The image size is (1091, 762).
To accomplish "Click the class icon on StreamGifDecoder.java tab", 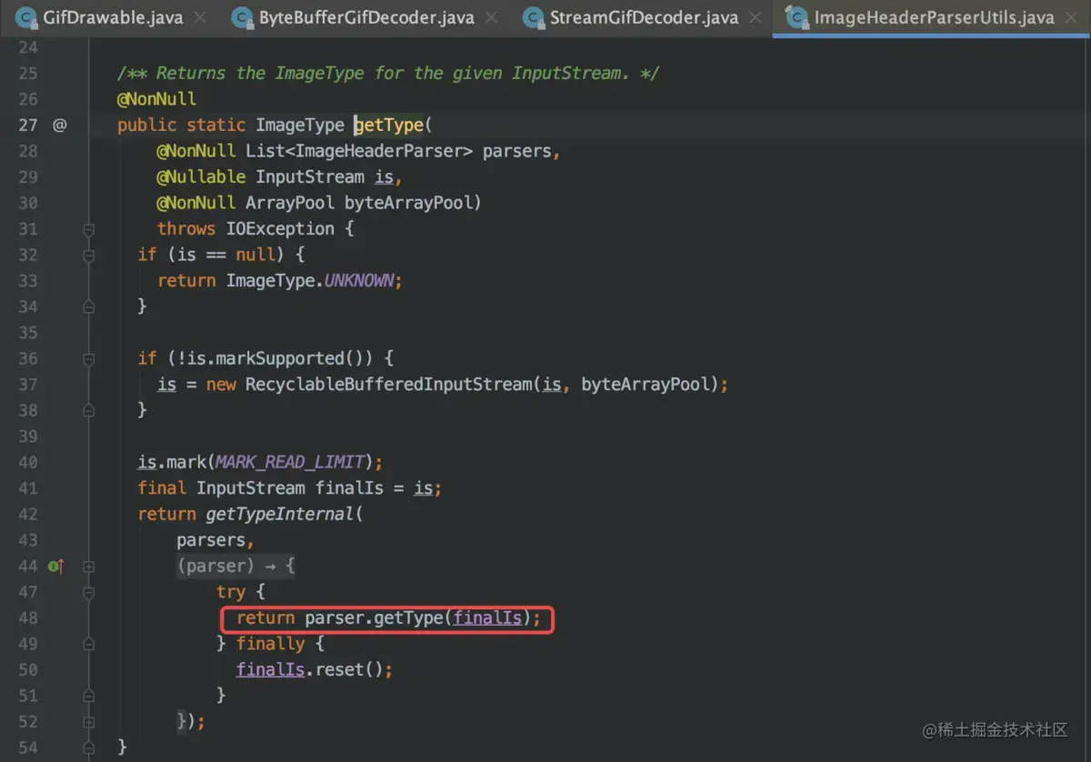I will click(x=533, y=17).
